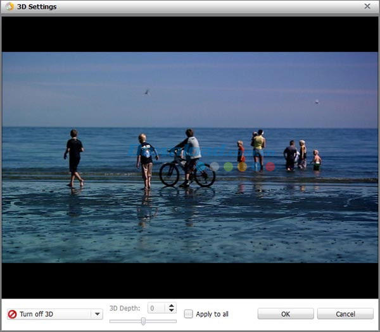The height and width of the screenshot is (332, 380).
Task: Click the beach video preview image
Action: pos(190,157)
